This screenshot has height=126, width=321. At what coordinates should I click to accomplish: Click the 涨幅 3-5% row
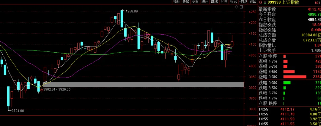(289, 72)
